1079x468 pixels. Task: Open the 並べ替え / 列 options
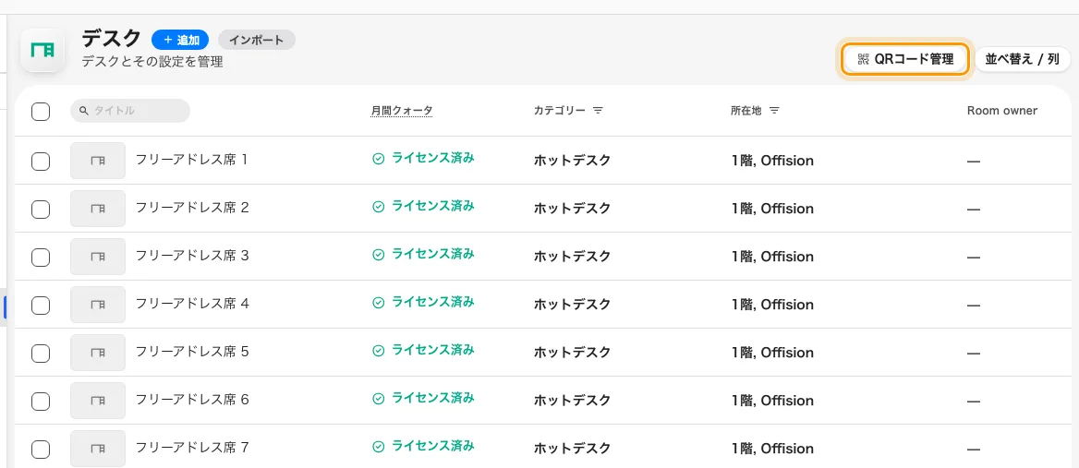[x=1022, y=59]
